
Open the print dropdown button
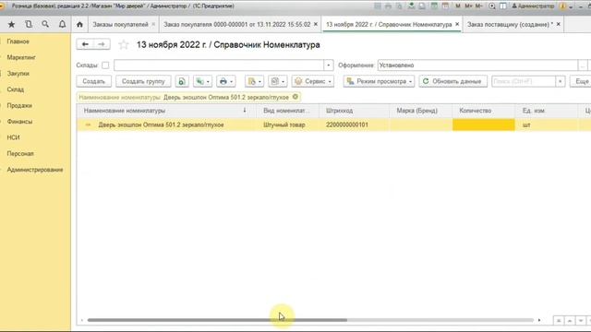coord(225,81)
